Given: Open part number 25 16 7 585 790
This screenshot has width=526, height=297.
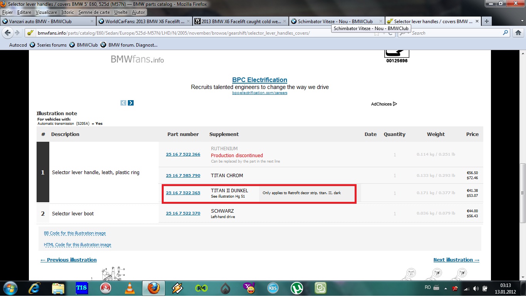Looking at the screenshot, I should tap(183, 176).
